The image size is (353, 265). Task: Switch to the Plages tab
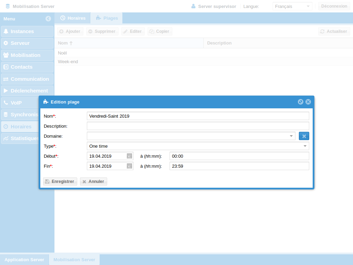[107, 18]
